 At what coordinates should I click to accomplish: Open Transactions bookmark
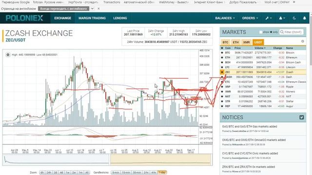(112, 2)
